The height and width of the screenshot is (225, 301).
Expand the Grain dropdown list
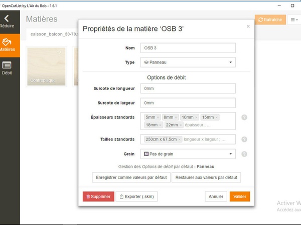click(x=188, y=154)
